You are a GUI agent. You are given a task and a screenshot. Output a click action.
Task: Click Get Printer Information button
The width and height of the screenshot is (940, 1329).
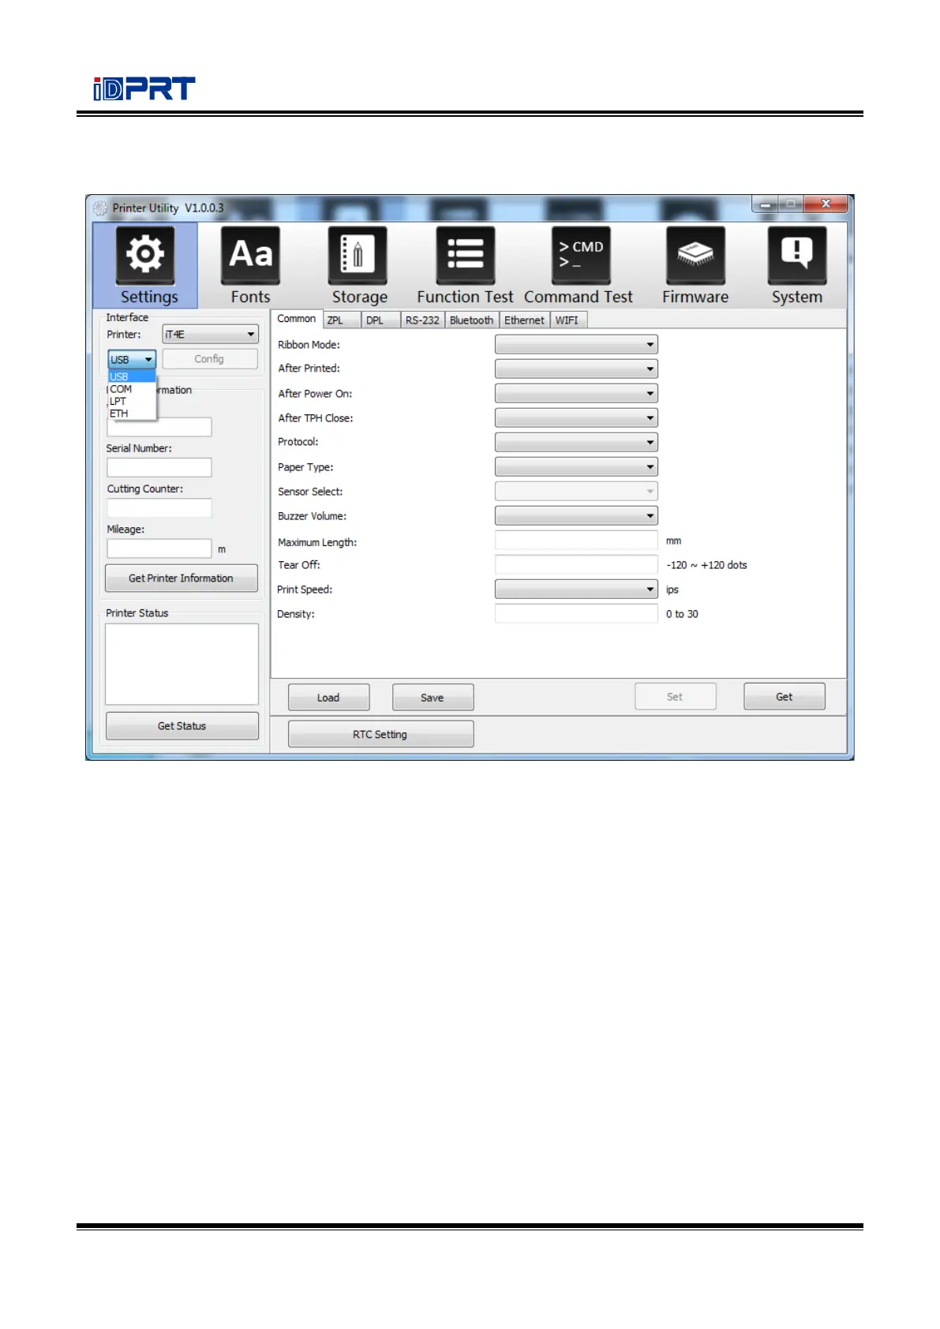click(x=181, y=578)
